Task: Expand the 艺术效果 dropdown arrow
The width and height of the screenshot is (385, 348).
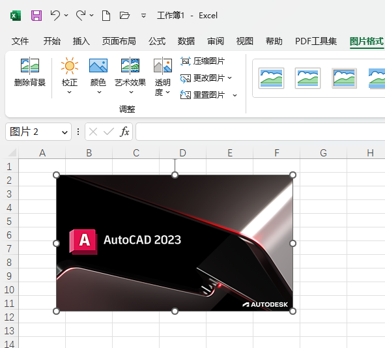Action: 132,92
